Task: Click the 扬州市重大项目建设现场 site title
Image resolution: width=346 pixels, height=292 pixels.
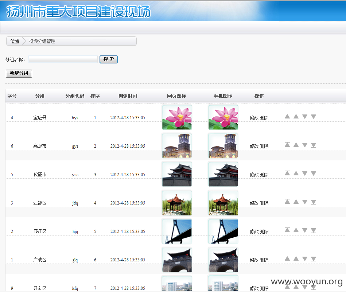Action: pos(78,11)
